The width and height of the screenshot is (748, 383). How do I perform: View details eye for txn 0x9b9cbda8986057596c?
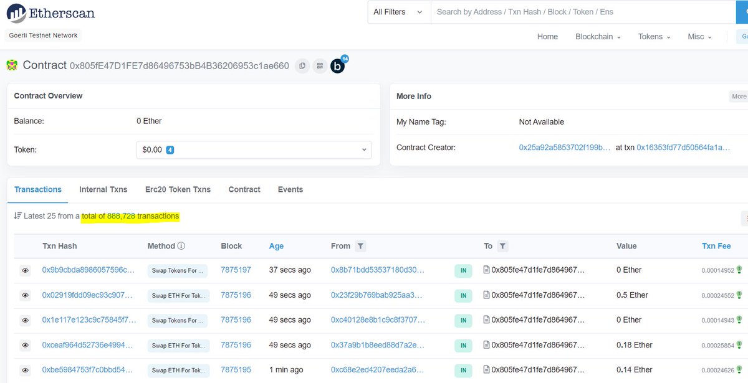[26, 270]
